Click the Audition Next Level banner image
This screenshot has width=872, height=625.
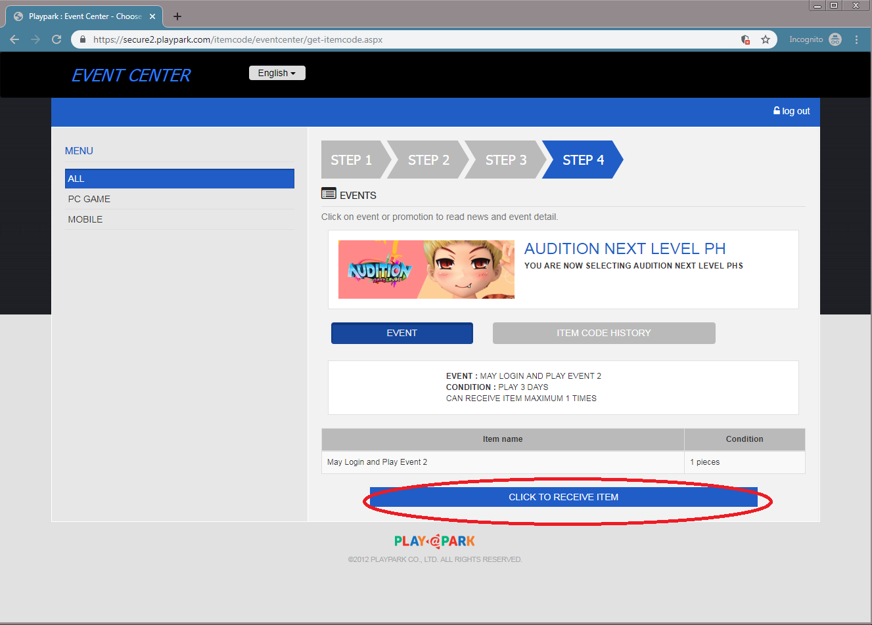tap(426, 269)
